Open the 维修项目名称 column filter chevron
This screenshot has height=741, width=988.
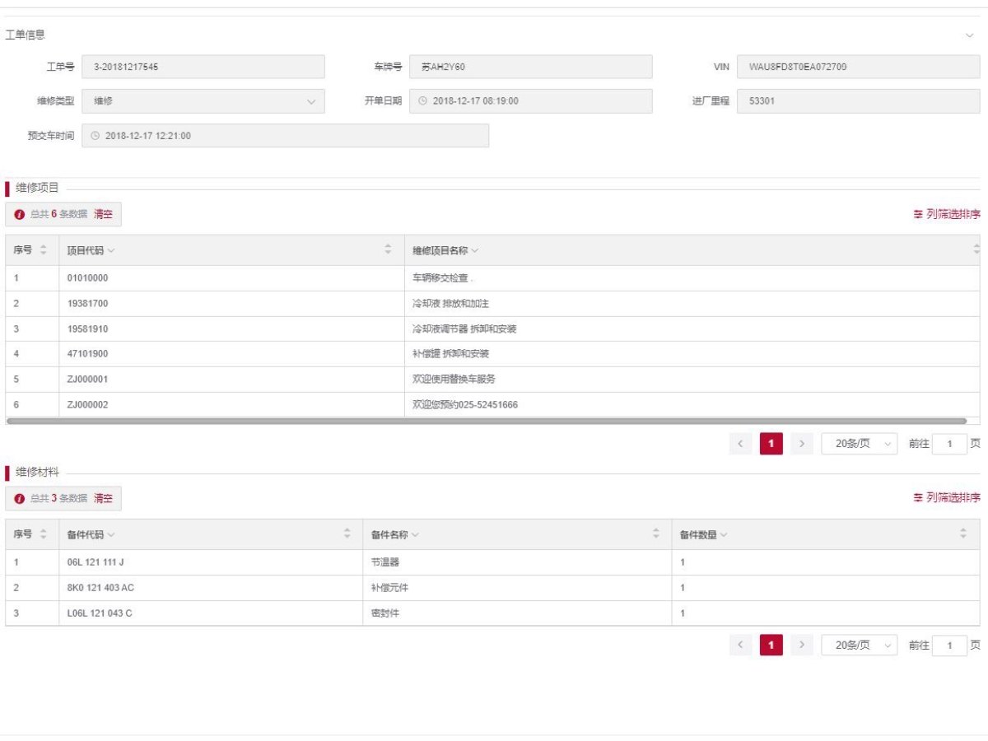[475, 250]
